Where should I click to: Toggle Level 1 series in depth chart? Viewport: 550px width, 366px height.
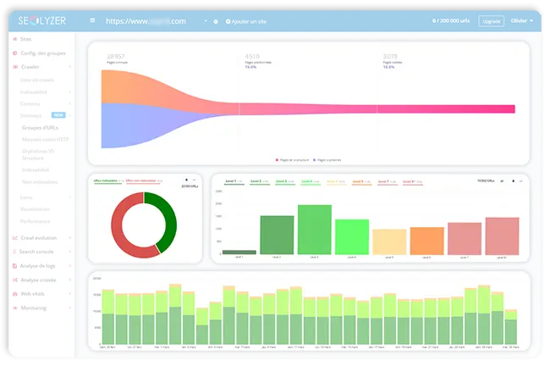pos(234,181)
